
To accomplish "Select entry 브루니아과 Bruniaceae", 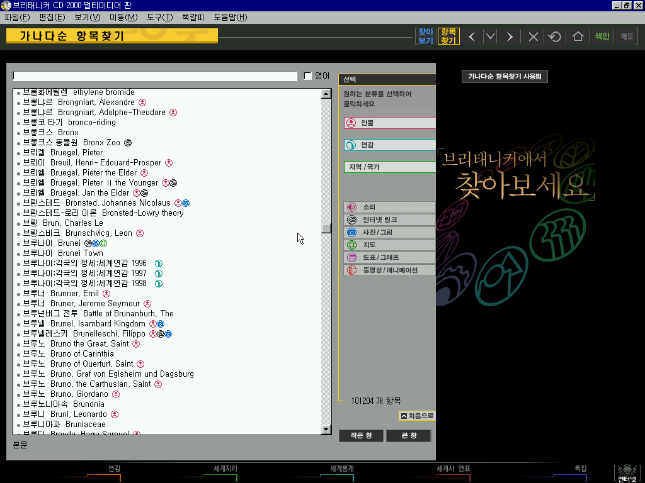I will (x=64, y=425).
